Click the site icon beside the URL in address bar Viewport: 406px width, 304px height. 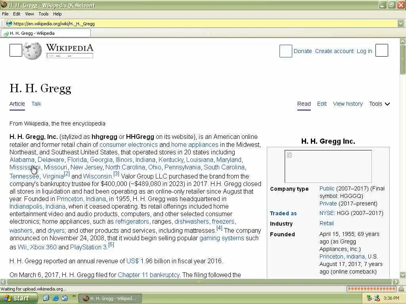pyautogui.click(x=10, y=23)
